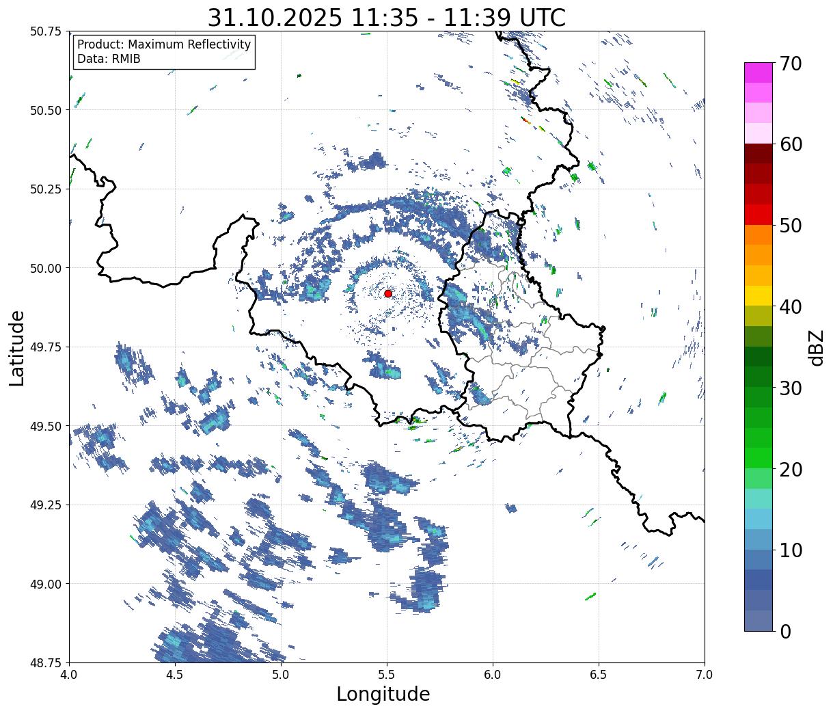Click the longitude tick label 4.5
Viewport: 833px width, 711px height.
(x=176, y=675)
